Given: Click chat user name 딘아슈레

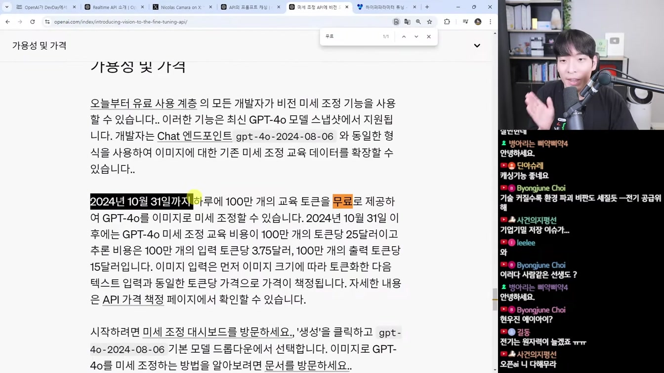Looking at the screenshot, I should pyautogui.click(x=530, y=166).
